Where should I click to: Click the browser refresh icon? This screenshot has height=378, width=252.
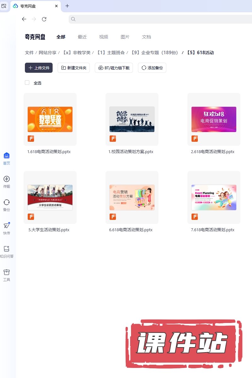pyautogui.click(x=44, y=19)
